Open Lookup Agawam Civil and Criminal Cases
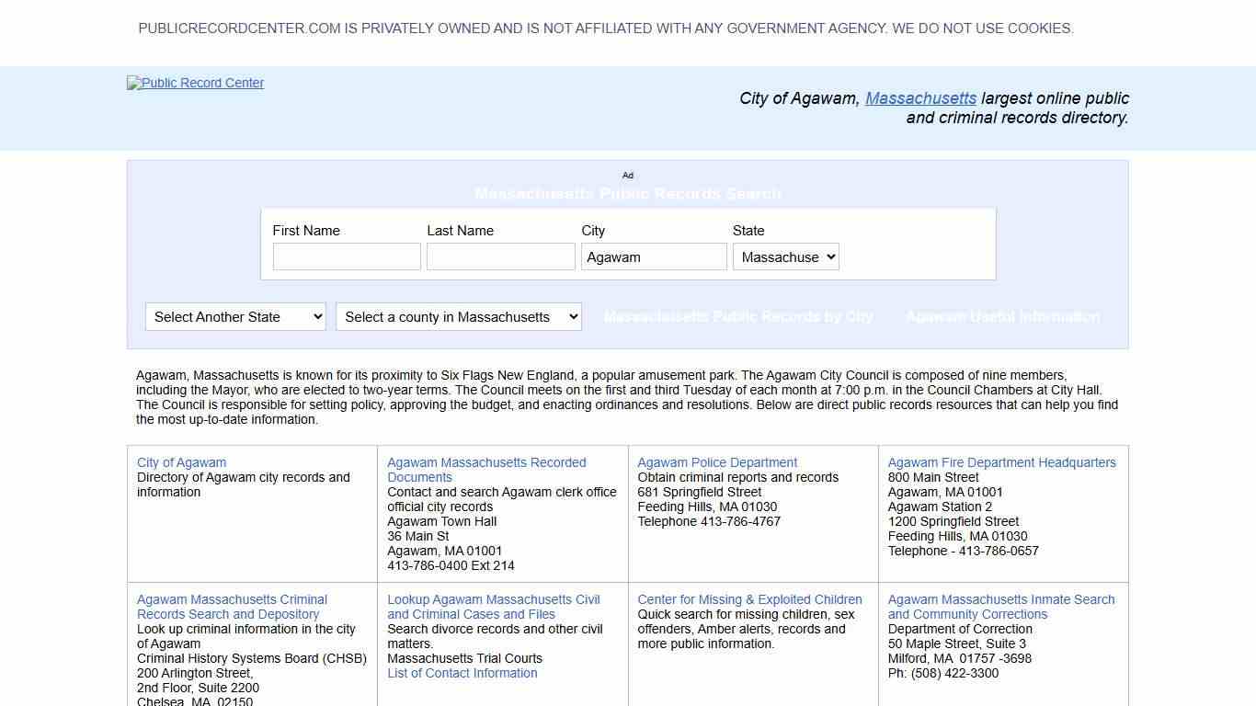The width and height of the screenshot is (1256, 706). coord(493,606)
